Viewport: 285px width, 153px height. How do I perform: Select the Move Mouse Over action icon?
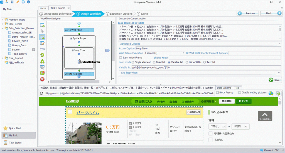[42, 67]
